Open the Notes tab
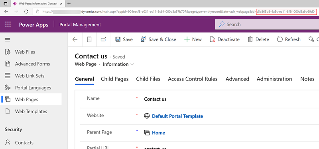319x149 pixels. 307,79
